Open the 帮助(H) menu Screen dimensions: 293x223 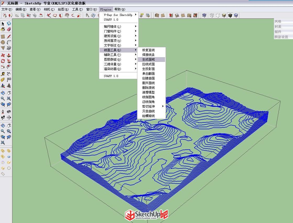pyautogui.click(x=120, y=9)
